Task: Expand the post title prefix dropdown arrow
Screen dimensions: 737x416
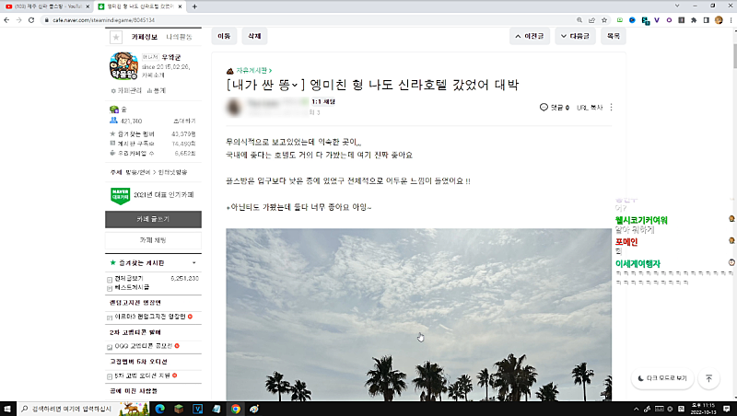Action: click(295, 85)
